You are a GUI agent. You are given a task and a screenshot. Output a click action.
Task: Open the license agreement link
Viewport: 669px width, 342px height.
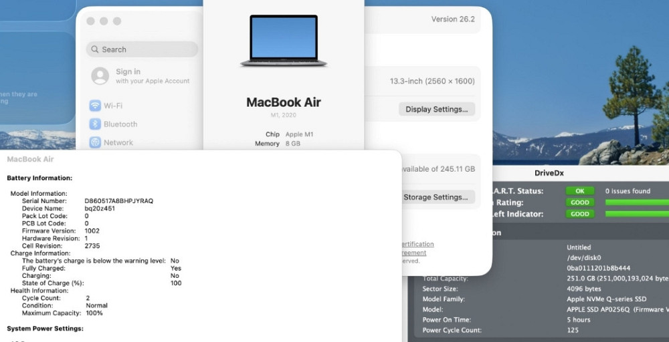414,252
